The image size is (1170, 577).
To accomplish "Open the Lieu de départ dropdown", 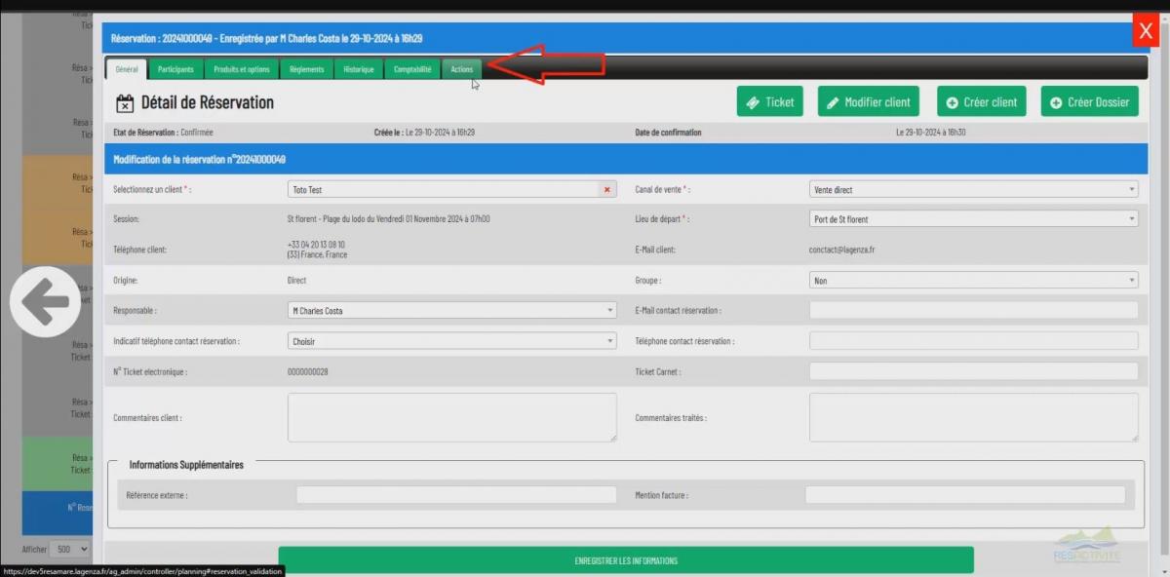I will [974, 219].
